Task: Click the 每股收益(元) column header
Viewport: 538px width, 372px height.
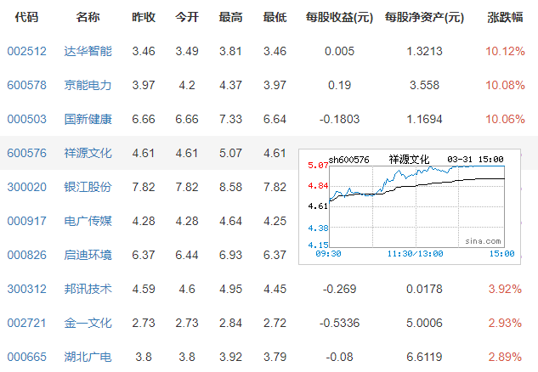Action: (x=339, y=17)
